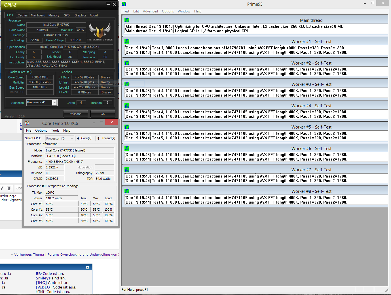Click Worker #6 window icon
Viewport: 391px width, 295px height.
[127, 148]
